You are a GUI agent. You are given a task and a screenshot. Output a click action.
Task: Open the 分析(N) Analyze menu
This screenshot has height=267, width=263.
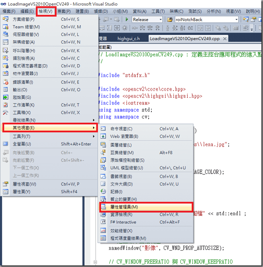214,11
